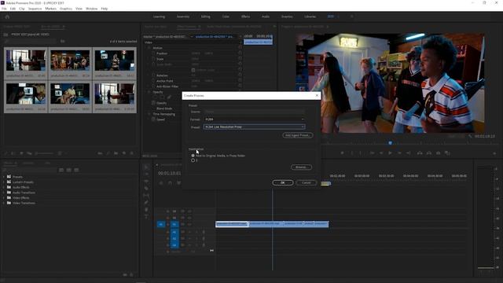Click Cancel in Create Proxies dialog

click(x=307, y=182)
